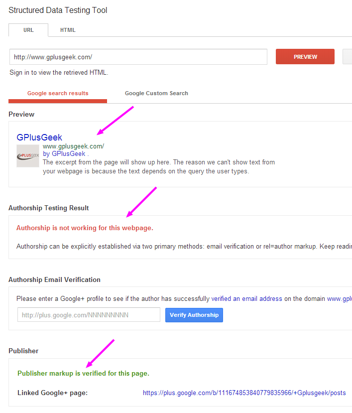Click the Google+ profile URL input field

89,315
